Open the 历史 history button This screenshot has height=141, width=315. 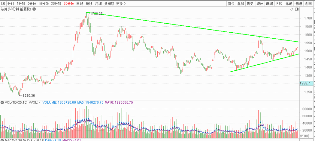250,3
